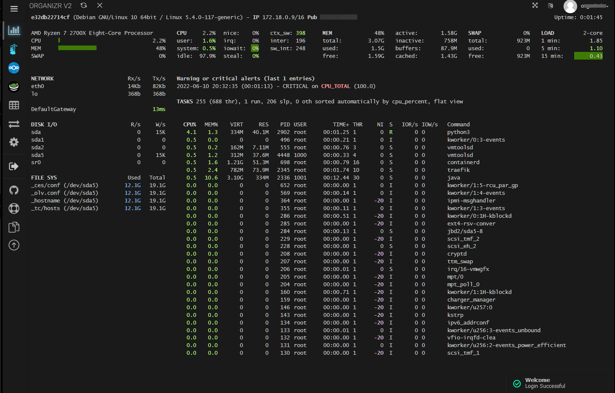This screenshot has width=615, height=393.
Task: Click the highlighted 15 min load value 0.43
Action: pyautogui.click(x=589, y=56)
